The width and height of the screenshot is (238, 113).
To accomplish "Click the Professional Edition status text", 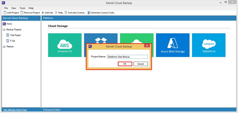I will click(x=52, y=110).
